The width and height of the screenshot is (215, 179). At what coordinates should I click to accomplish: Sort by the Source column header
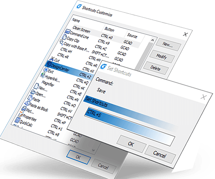(x=132, y=36)
